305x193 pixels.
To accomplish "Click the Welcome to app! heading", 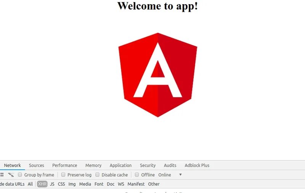I will click(x=157, y=6).
